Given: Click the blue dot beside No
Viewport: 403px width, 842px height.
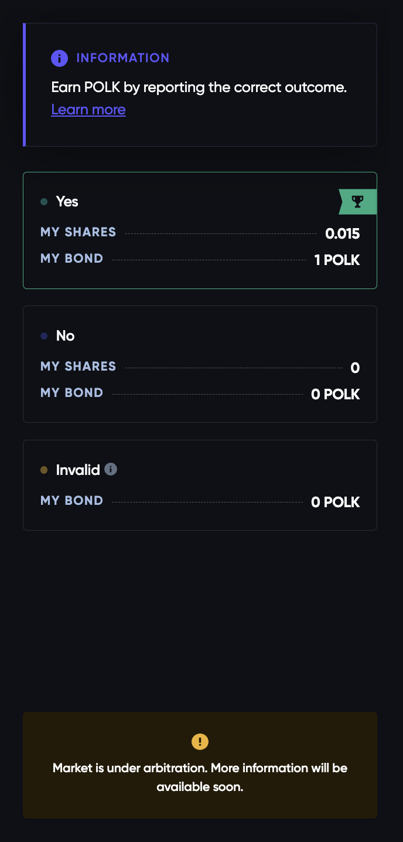Looking at the screenshot, I should (44, 336).
